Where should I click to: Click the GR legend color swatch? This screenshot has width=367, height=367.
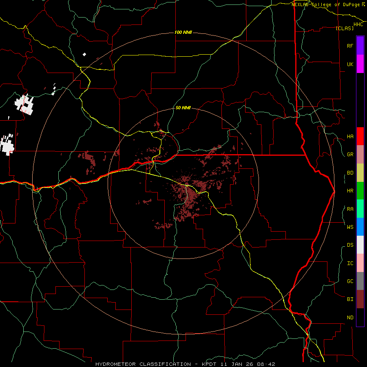point(360,155)
